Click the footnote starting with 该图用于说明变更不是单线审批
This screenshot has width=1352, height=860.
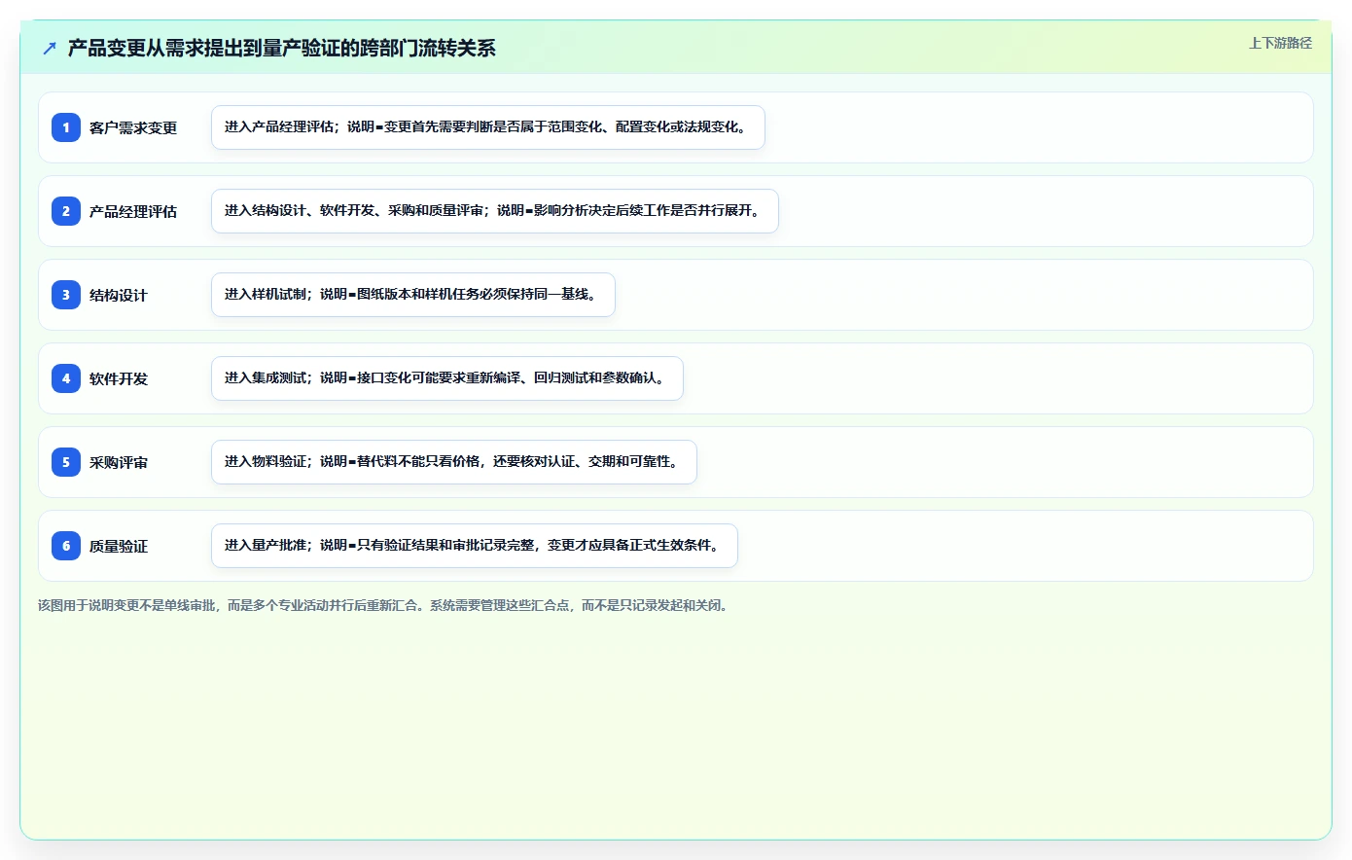385,605
